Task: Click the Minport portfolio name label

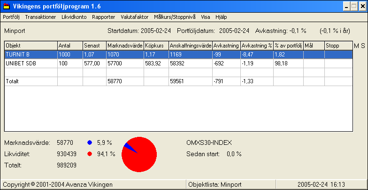Action: tap(15, 31)
